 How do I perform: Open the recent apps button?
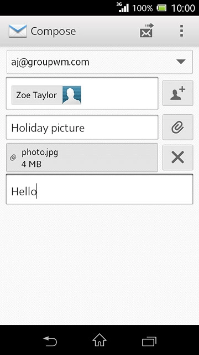click(x=149, y=341)
